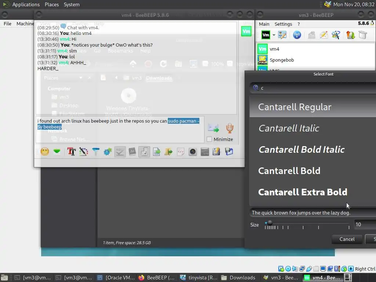Switch to 'vm3 - Bee...' taskbar entry
This screenshot has height=282, width=376.
click(x=281, y=278)
